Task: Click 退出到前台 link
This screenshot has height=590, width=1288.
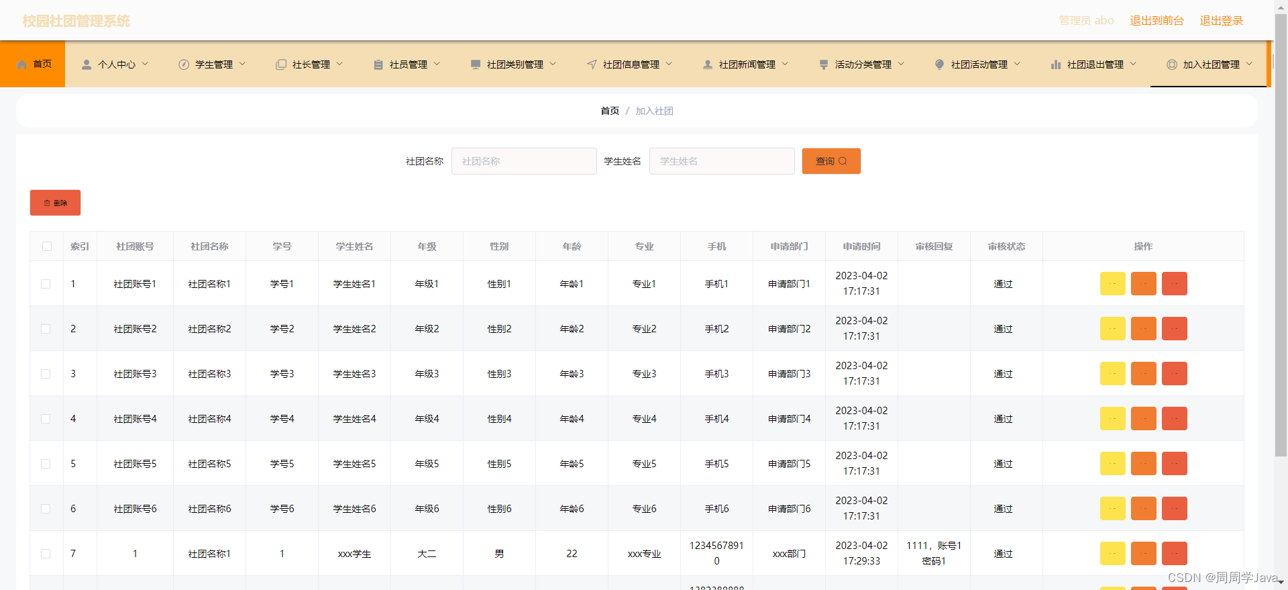Action: coord(1157,21)
